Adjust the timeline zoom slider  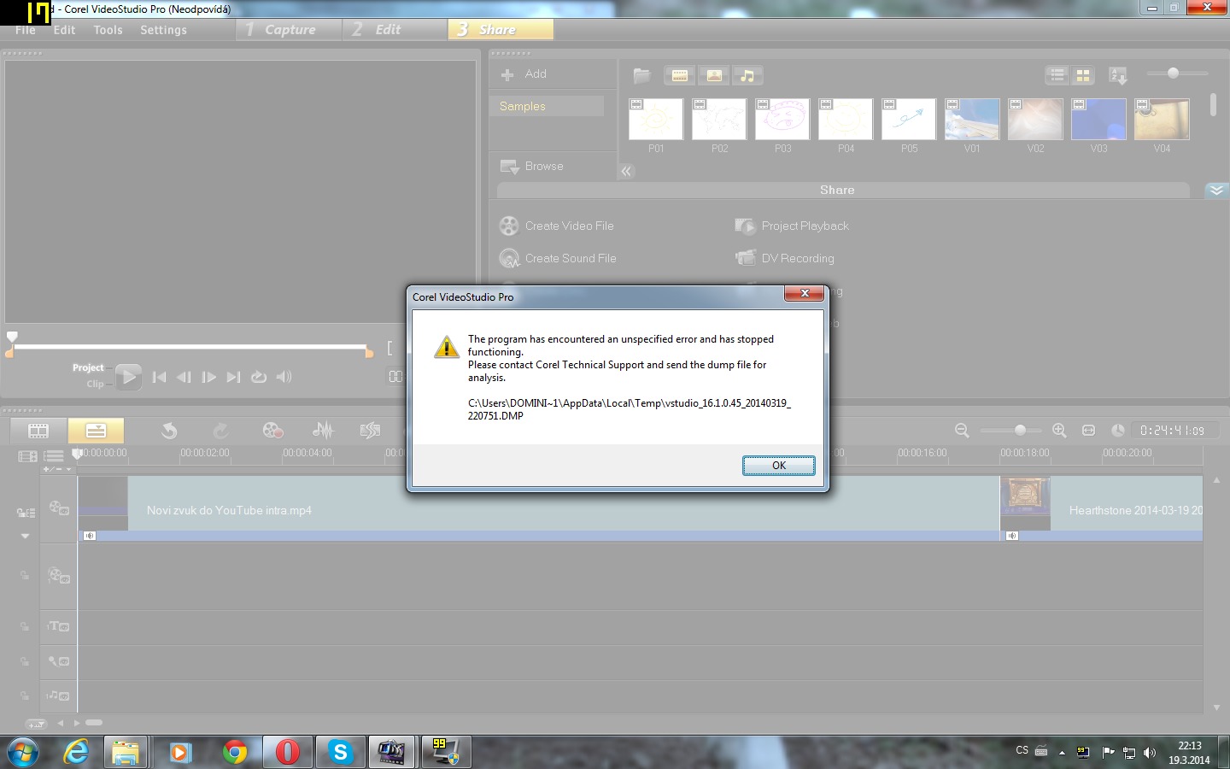click(1020, 431)
